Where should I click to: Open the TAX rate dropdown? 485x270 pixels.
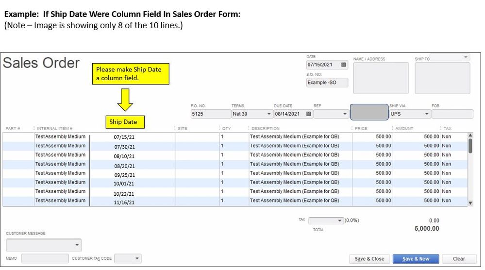[339, 220]
